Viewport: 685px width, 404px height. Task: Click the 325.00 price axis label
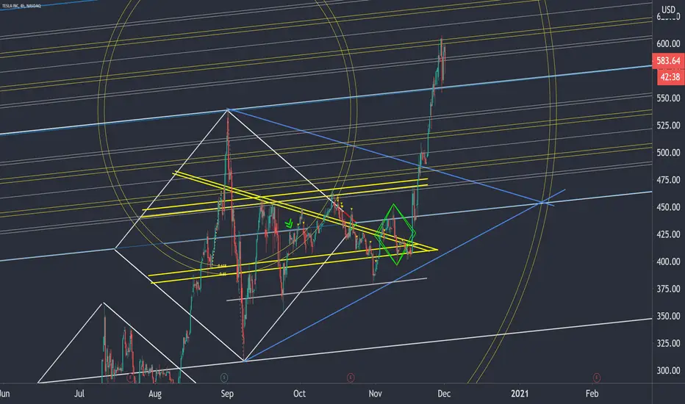point(668,343)
